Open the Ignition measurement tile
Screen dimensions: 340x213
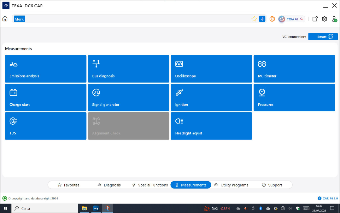tap(211, 97)
